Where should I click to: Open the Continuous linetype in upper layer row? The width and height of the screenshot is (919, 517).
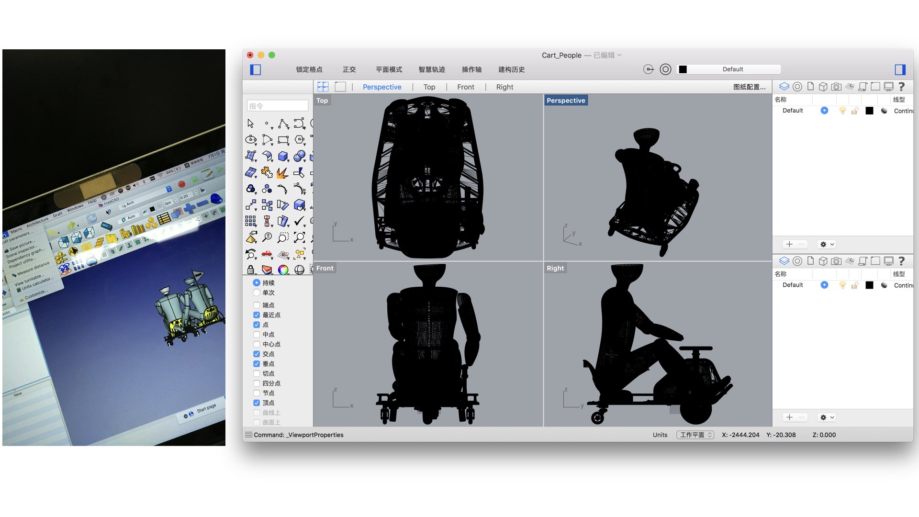[903, 111]
